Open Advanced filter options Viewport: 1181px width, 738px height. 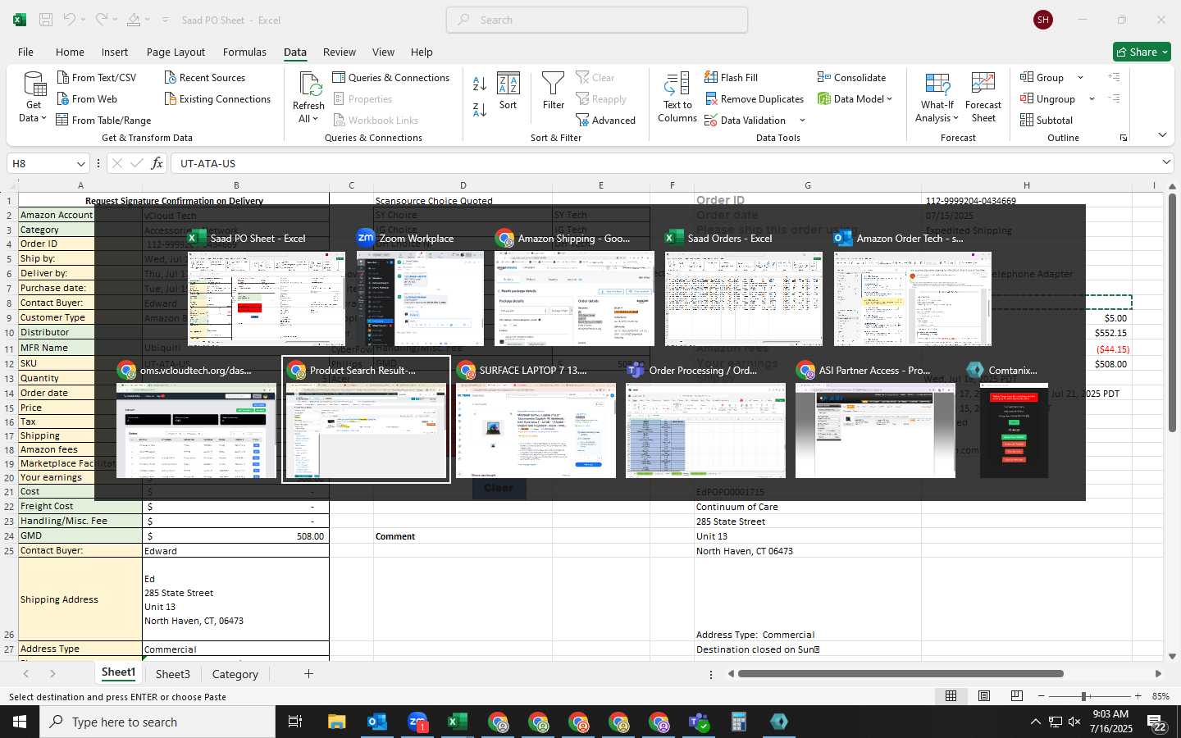click(605, 121)
